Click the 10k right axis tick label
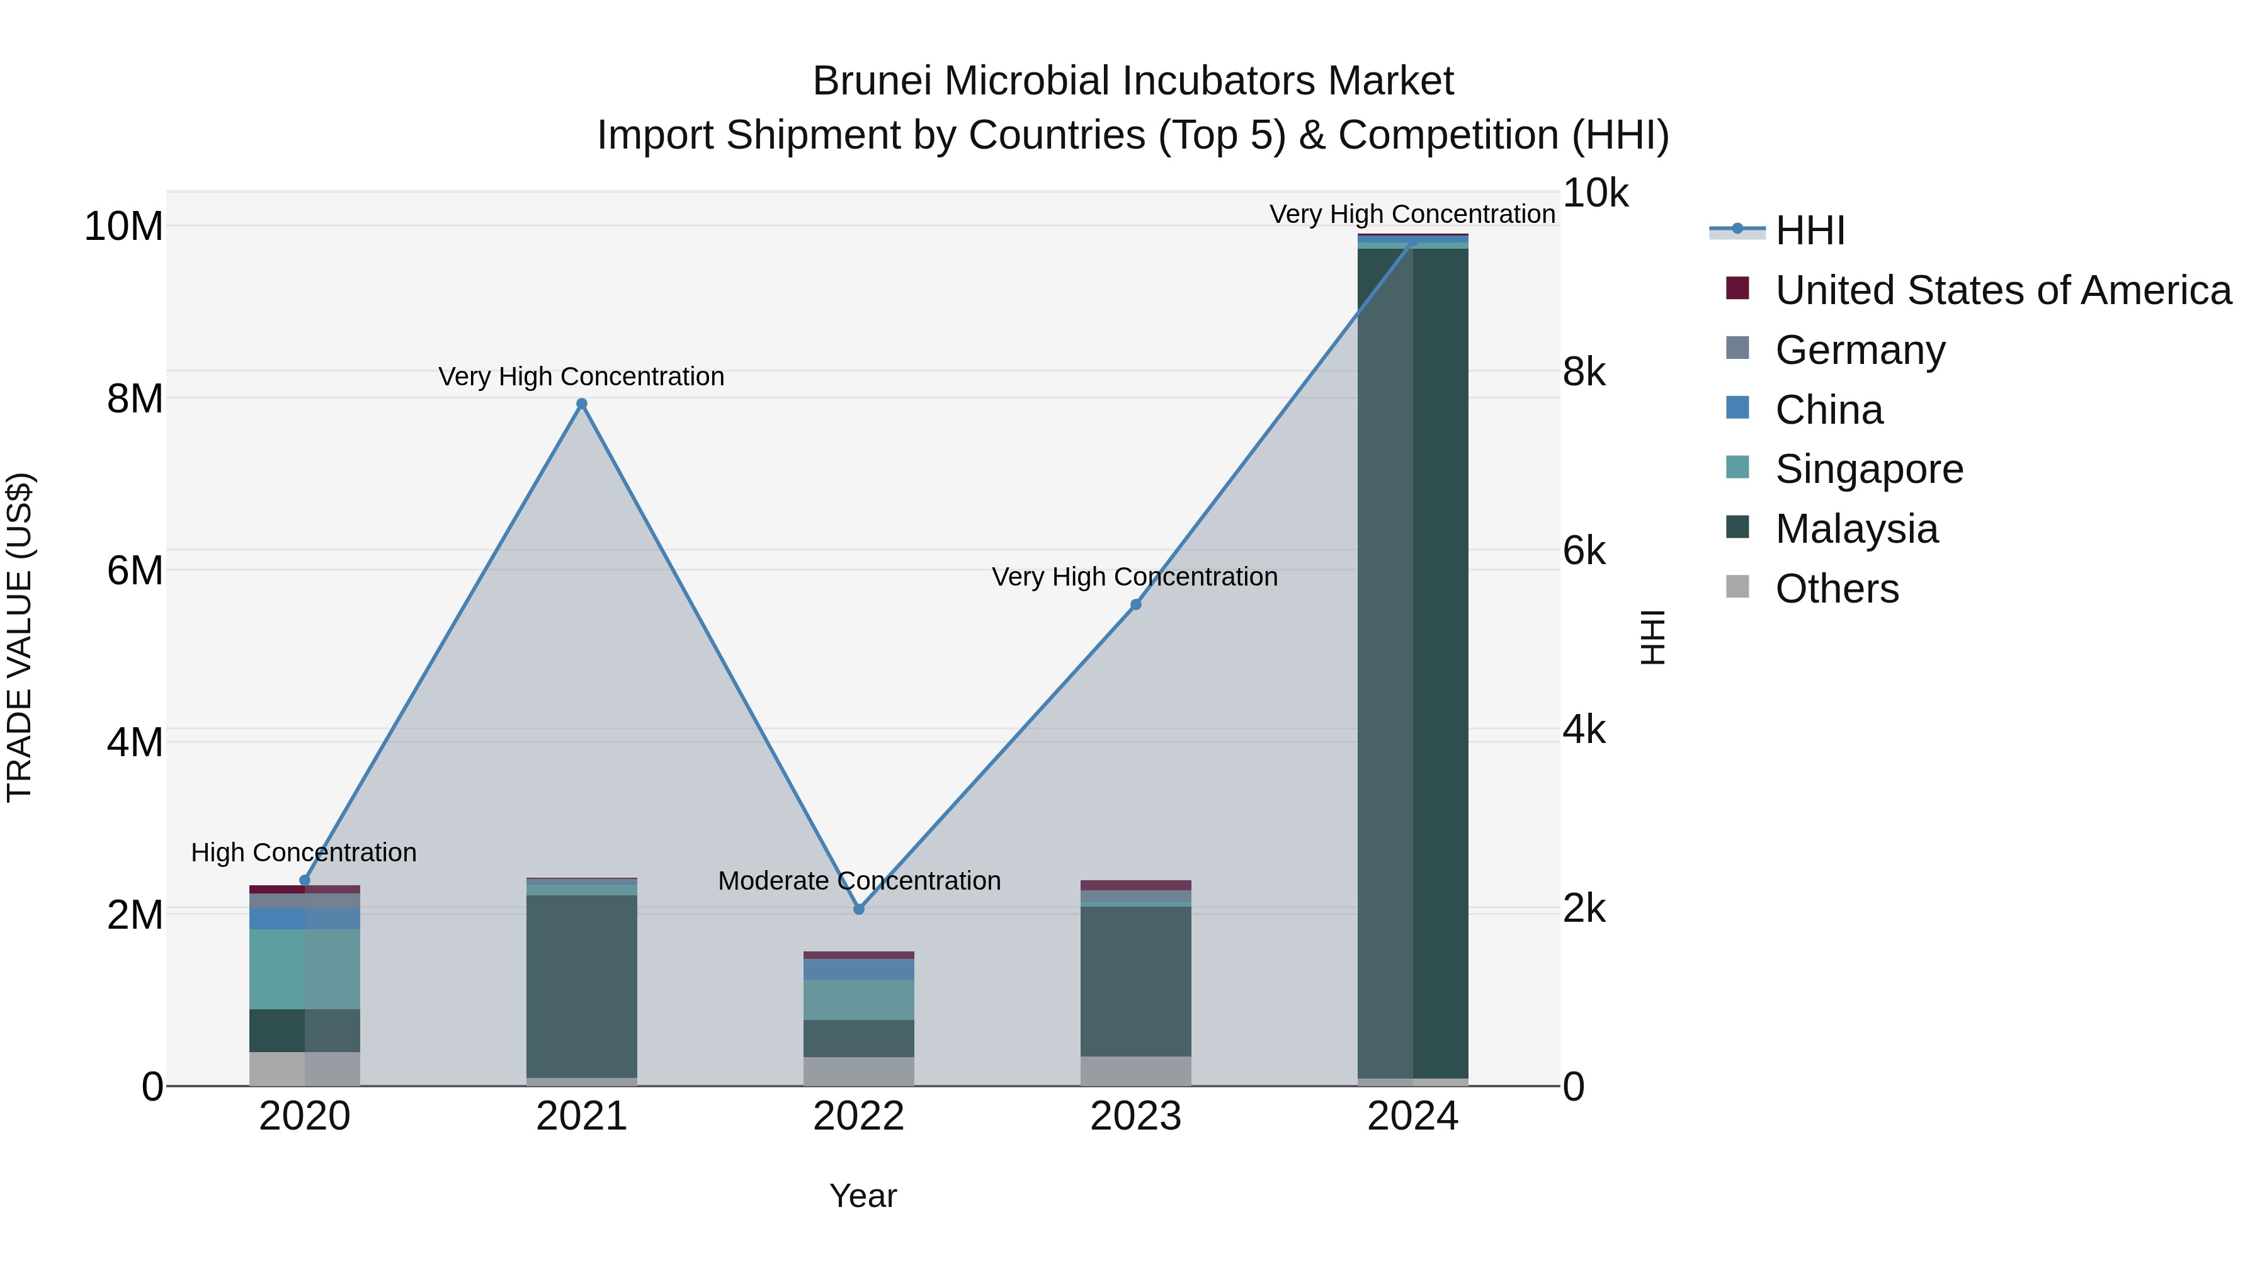The height and width of the screenshot is (1275, 2267). (1596, 193)
